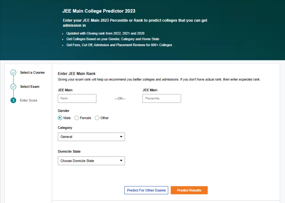Open the Enter Score step

click(x=29, y=101)
